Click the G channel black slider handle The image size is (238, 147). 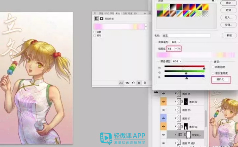(x=186, y=73)
